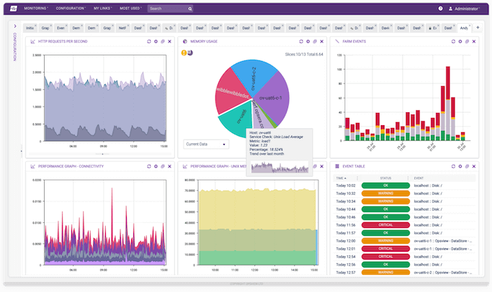Expand the collapsed Configuration side panel
The height and width of the screenshot is (292, 492).
tap(14, 27)
